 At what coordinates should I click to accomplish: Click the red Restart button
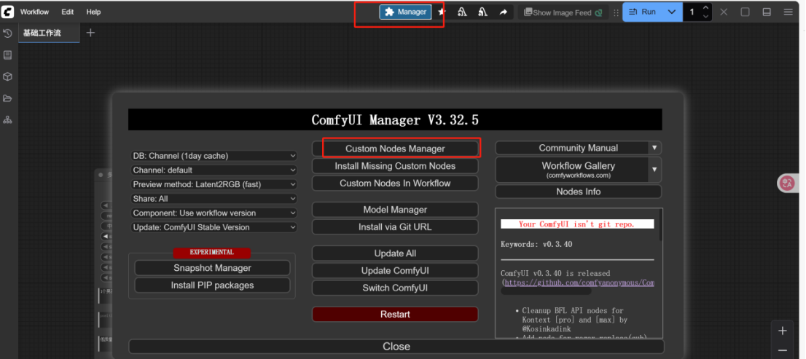[x=395, y=315]
